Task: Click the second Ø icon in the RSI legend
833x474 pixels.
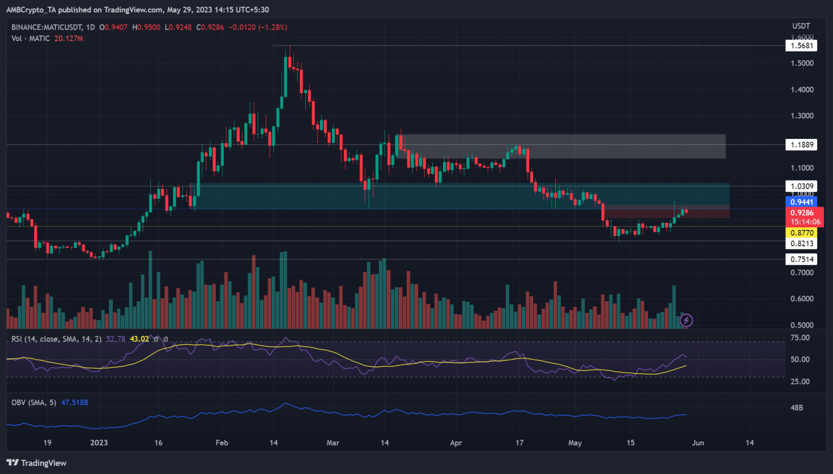Action: point(166,338)
